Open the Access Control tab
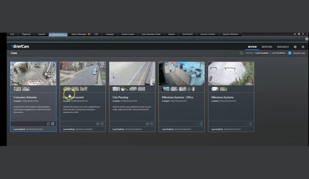The height and width of the screenshot is (179, 309). pos(208,34)
